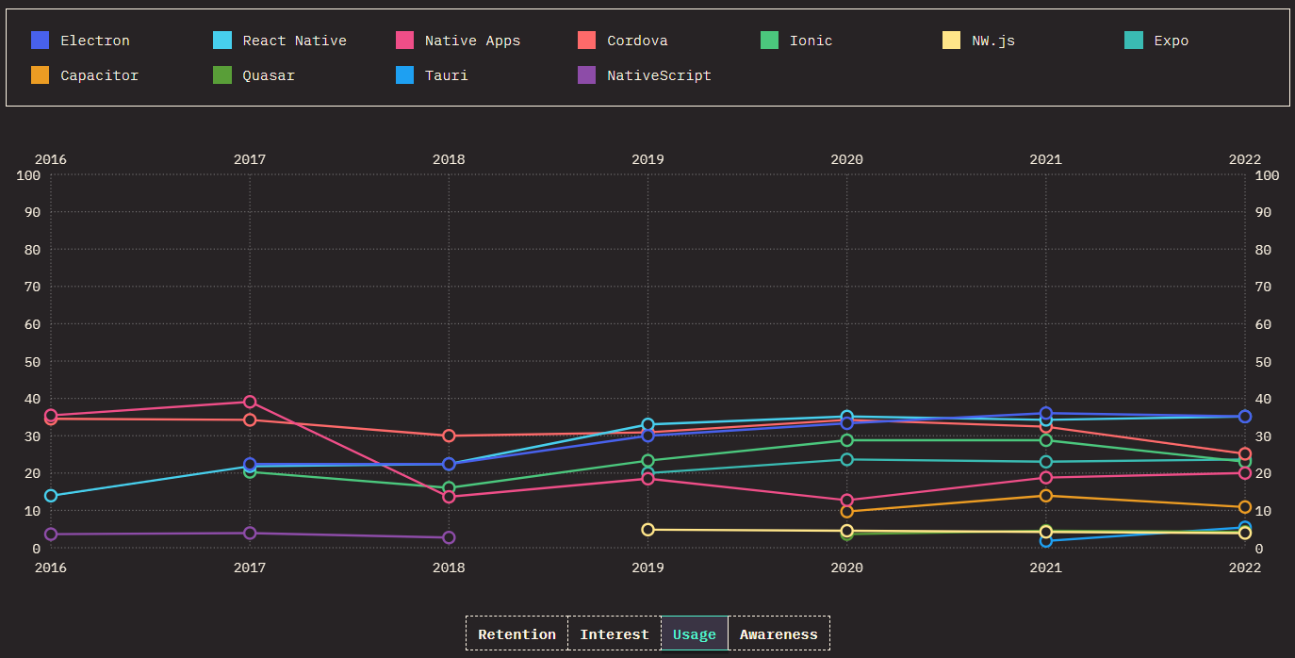Image resolution: width=1295 pixels, height=658 pixels.
Task: Click the Native Apps legend color swatch
Action: point(404,41)
